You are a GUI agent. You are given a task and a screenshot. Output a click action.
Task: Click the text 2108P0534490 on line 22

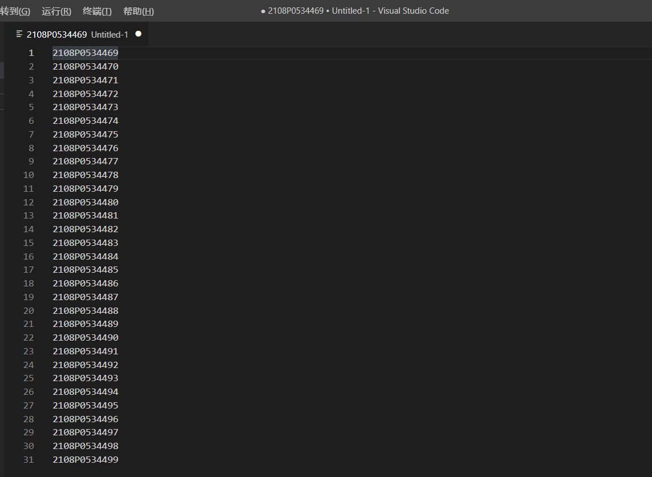86,338
